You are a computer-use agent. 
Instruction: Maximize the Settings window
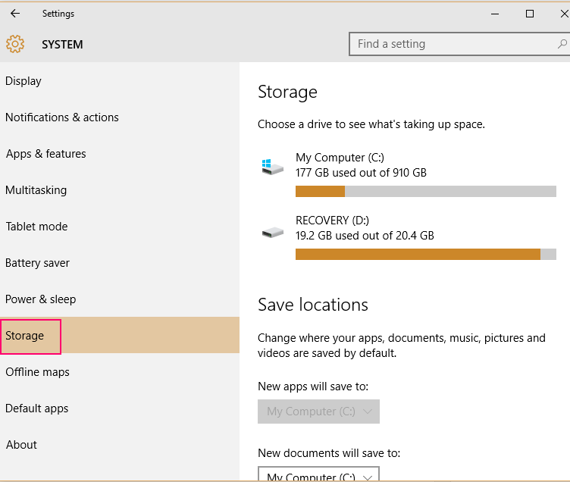pyautogui.click(x=530, y=14)
